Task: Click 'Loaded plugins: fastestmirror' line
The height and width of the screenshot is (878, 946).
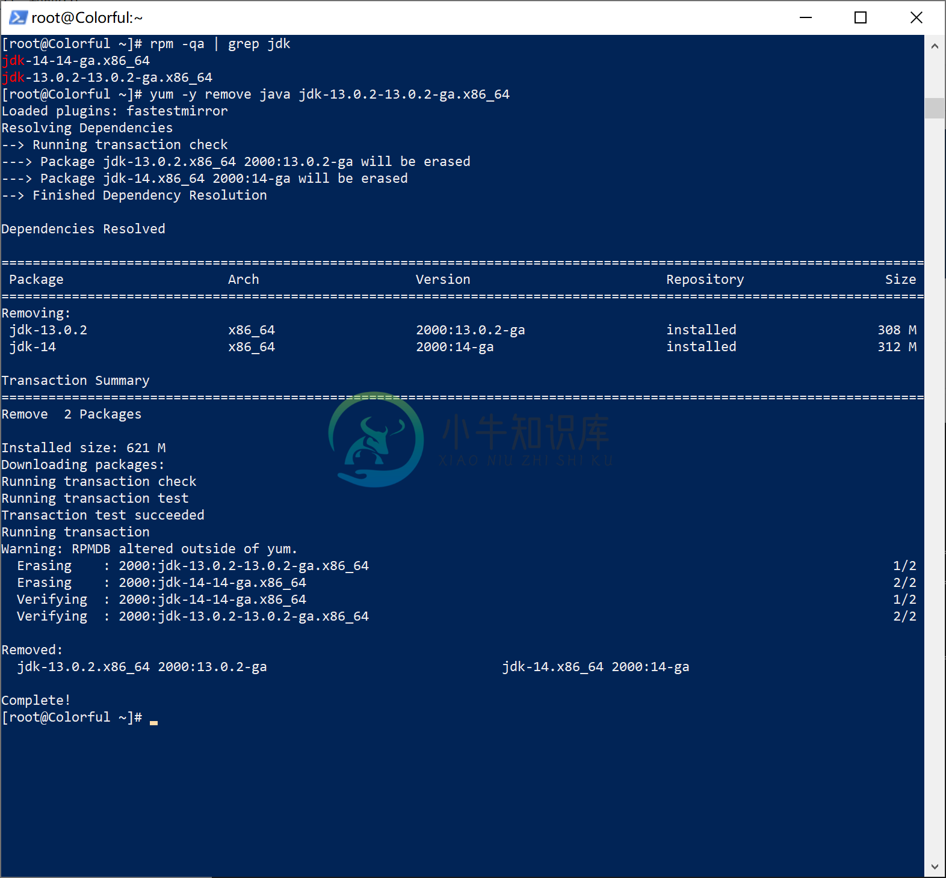Action: coord(114,111)
